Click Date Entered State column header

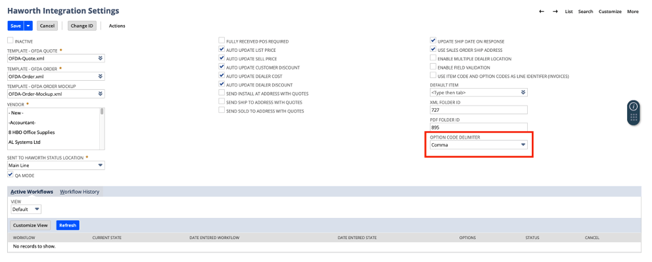(x=357, y=238)
